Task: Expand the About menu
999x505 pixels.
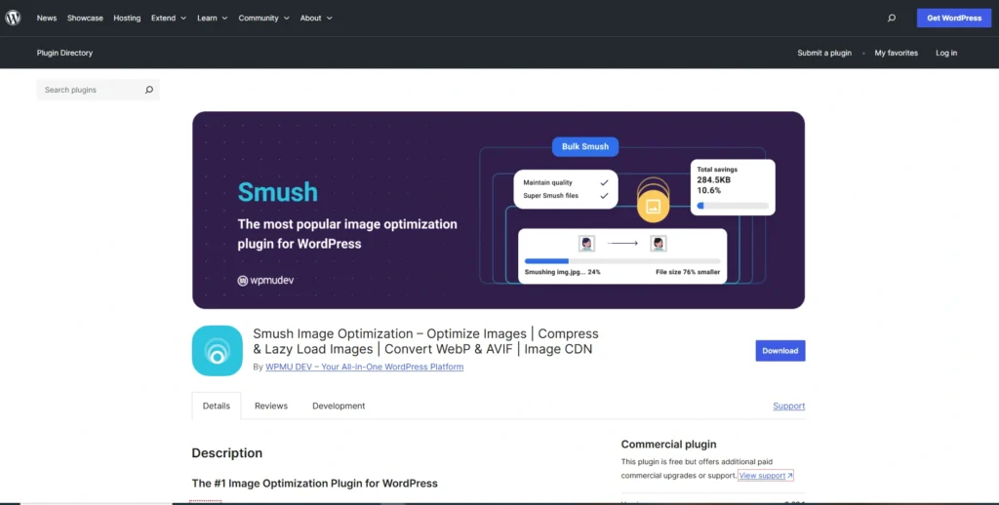Action: pyautogui.click(x=316, y=18)
